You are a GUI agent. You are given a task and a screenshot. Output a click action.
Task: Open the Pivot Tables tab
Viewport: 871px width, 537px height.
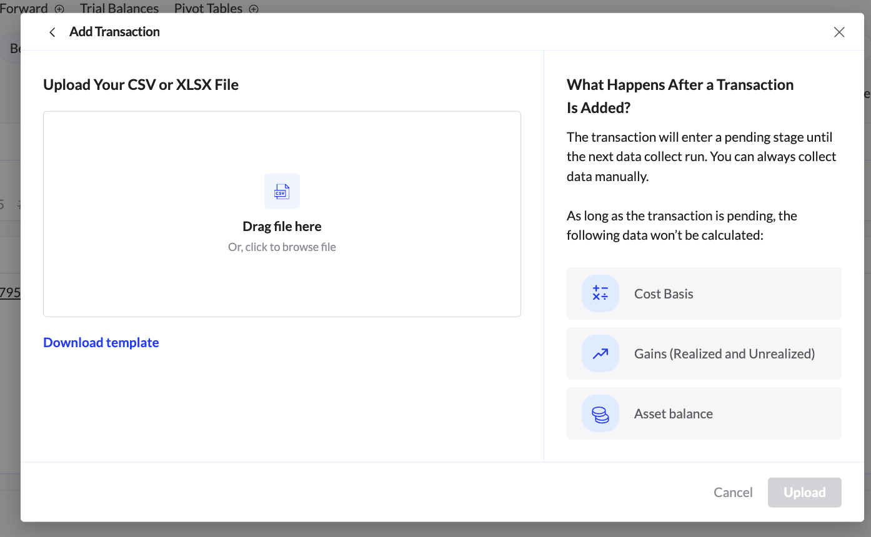tap(208, 9)
